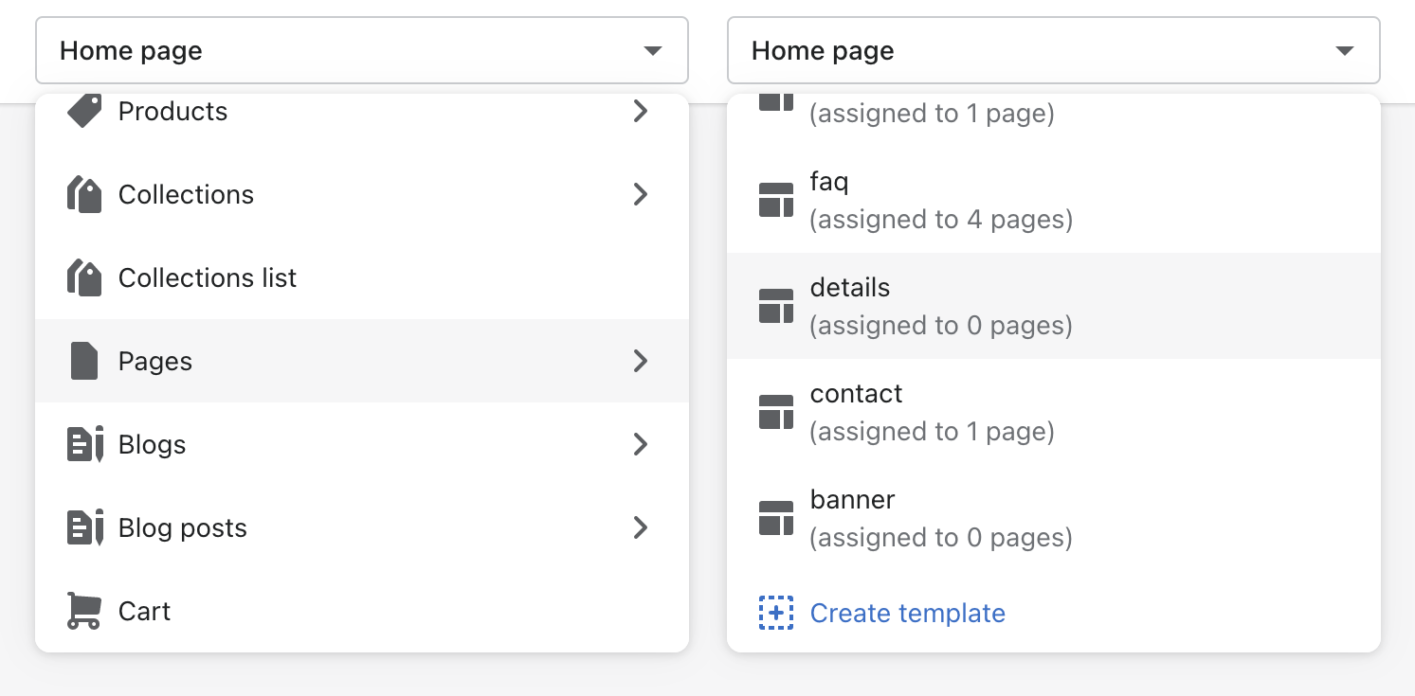
Task: Click the Products tag icon
Action: 84,111
